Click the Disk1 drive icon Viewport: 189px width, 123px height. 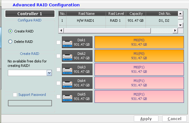pyautogui.click(x=67, y=44)
